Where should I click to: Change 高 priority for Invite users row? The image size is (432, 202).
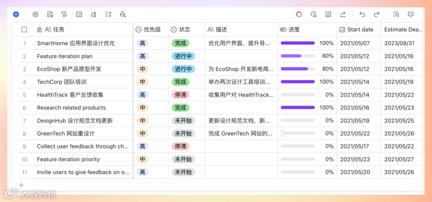[142, 172]
